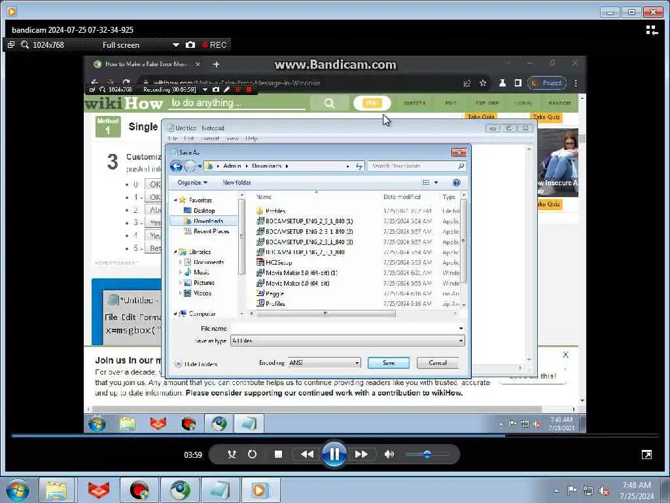670x503 pixels.
Task: Open the view options dropdown arrow
Action: point(436,183)
